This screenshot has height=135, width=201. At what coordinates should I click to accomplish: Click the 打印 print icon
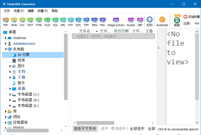[x=149, y=21]
